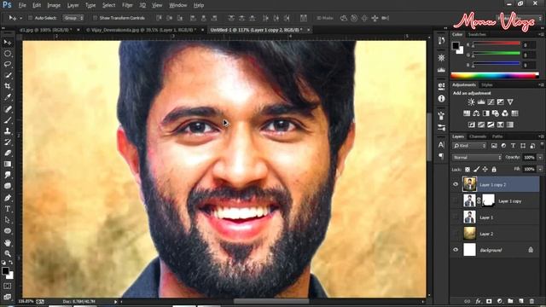Viewport: 546px width, 307px height.
Task: Select the Horizontal Type tool
Action: pos(8,209)
